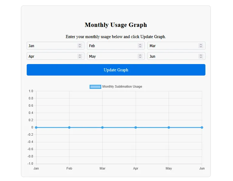
Task: Click the Mar data point on chart
Action: pyautogui.click(x=103, y=128)
